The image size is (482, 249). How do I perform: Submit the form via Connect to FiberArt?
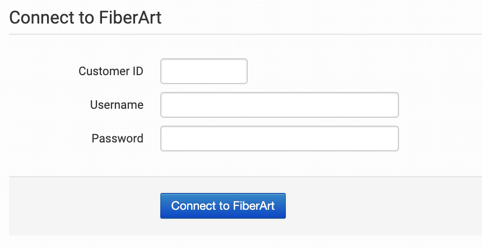(x=223, y=206)
